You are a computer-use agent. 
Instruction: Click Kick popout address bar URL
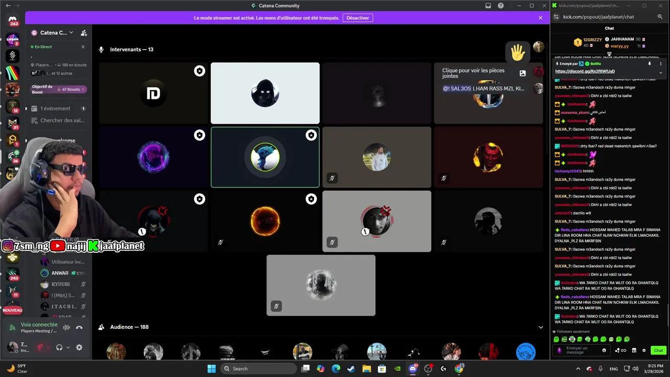598,17
